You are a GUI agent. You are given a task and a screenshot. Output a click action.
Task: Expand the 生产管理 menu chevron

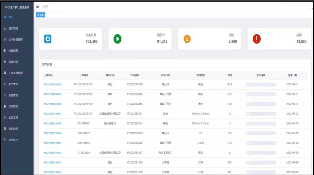pos(29,84)
